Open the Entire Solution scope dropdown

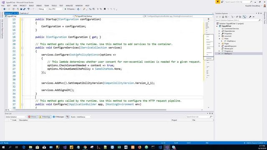(x=15, y=117)
